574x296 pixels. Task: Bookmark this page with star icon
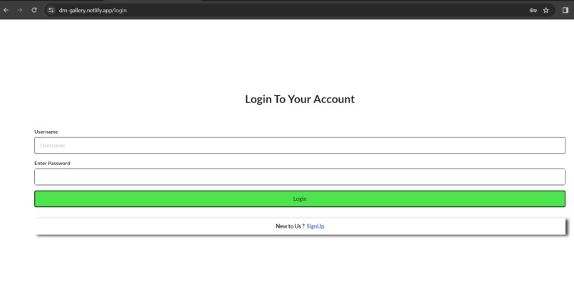point(546,10)
